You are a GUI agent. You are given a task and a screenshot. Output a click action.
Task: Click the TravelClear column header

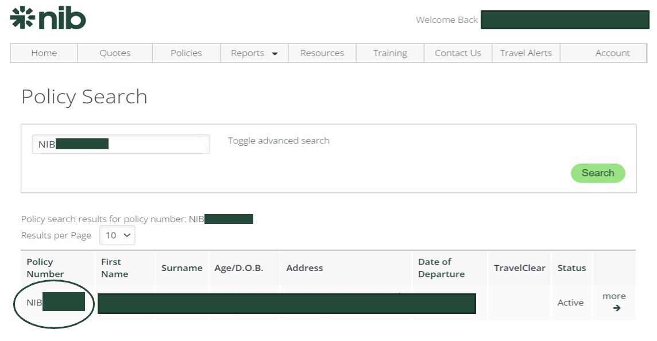520,268
